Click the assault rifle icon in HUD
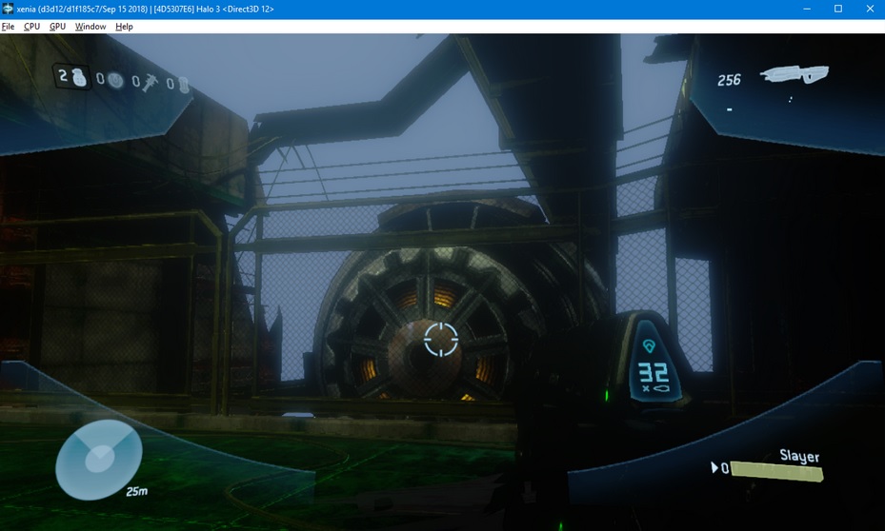Image resolution: width=885 pixels, height=531 pixels. (794, 74)
